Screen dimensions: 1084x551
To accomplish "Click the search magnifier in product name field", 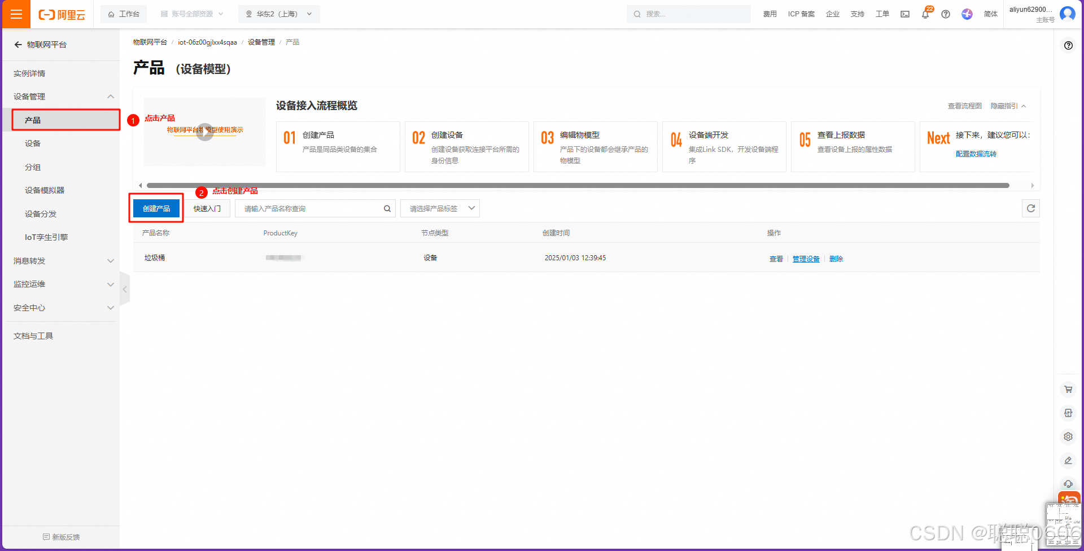I will pyautogui.click(x=387, y=208).
